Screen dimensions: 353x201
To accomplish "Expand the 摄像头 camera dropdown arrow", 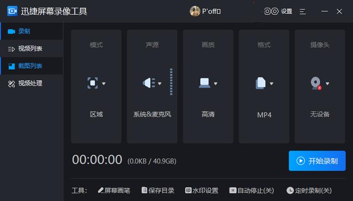I will click(x=327, y=83).
